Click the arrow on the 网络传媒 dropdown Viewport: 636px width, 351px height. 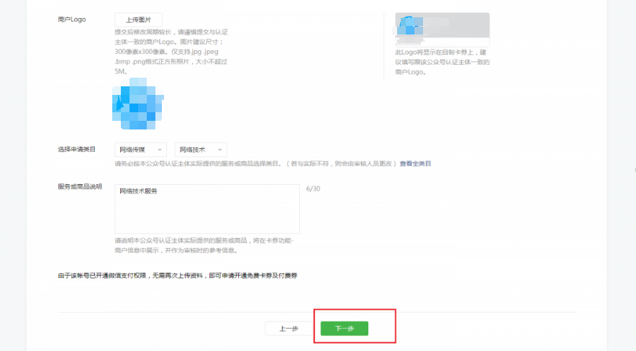[x=160, y=150]
